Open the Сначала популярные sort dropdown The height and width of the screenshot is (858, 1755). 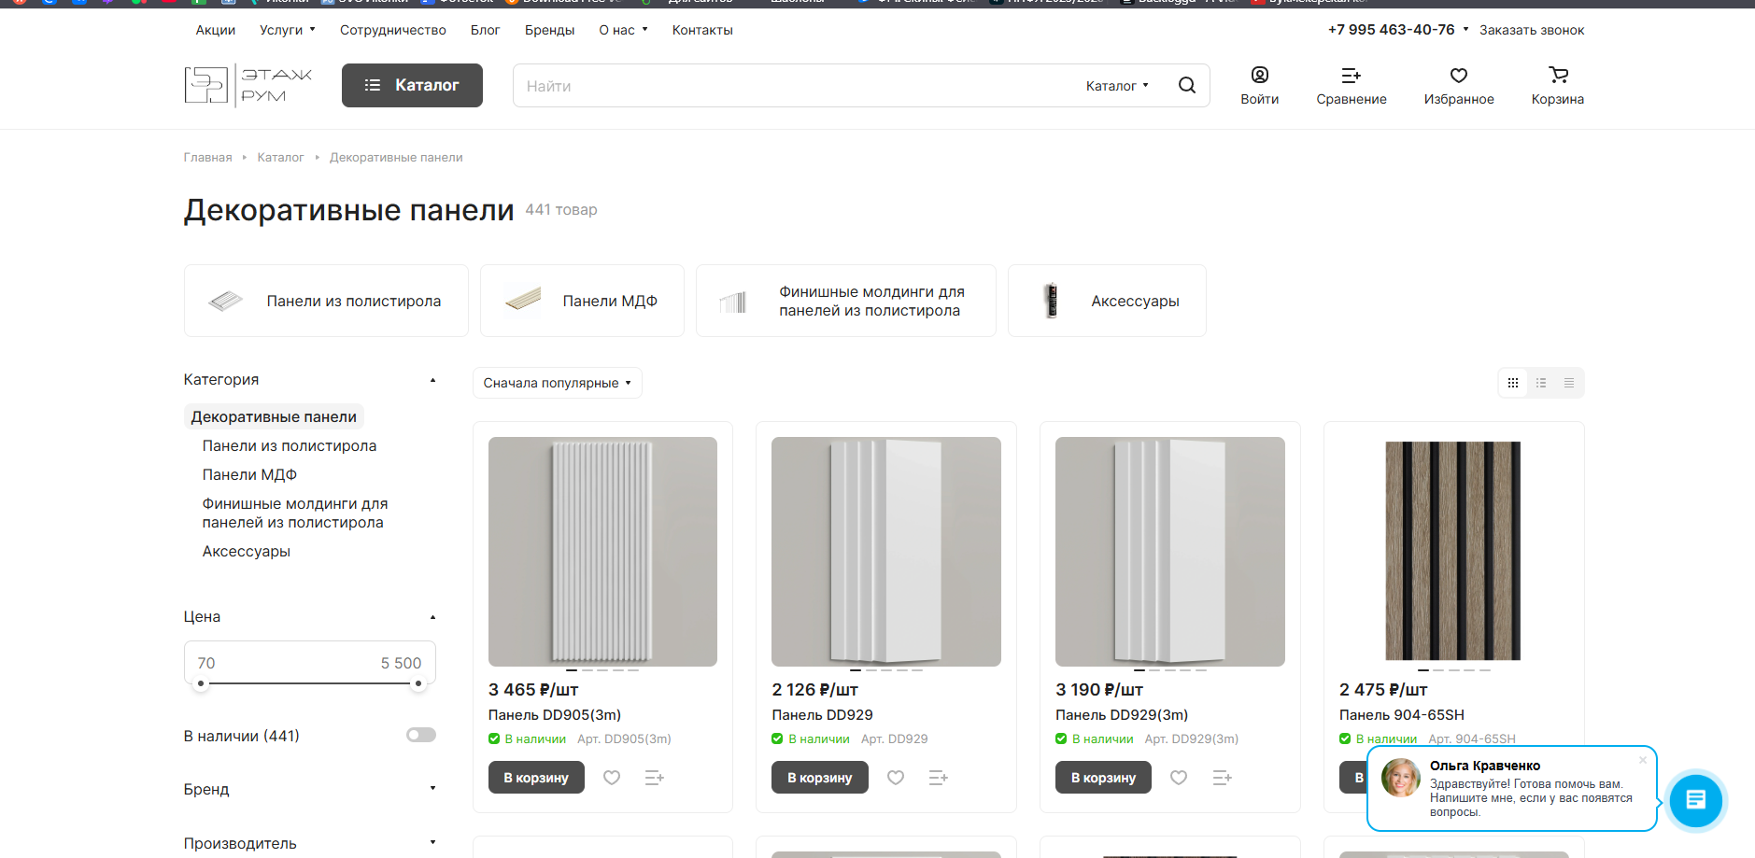[x=557, y=383]
